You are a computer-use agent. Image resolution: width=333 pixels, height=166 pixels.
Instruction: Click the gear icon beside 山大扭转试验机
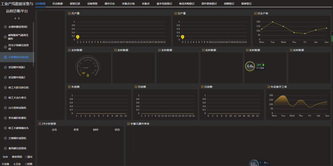tap(5, 108)
